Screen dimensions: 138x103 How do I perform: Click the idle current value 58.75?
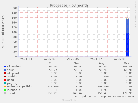53,70
